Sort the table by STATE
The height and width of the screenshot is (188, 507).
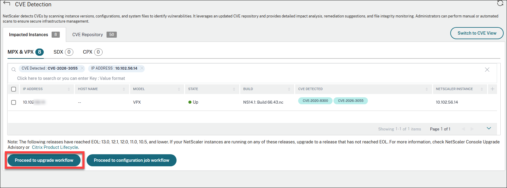(234, 89)
